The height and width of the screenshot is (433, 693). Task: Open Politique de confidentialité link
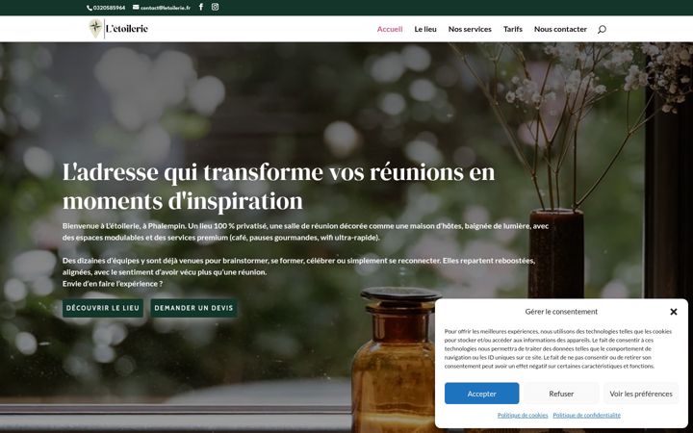pos(586,416)
